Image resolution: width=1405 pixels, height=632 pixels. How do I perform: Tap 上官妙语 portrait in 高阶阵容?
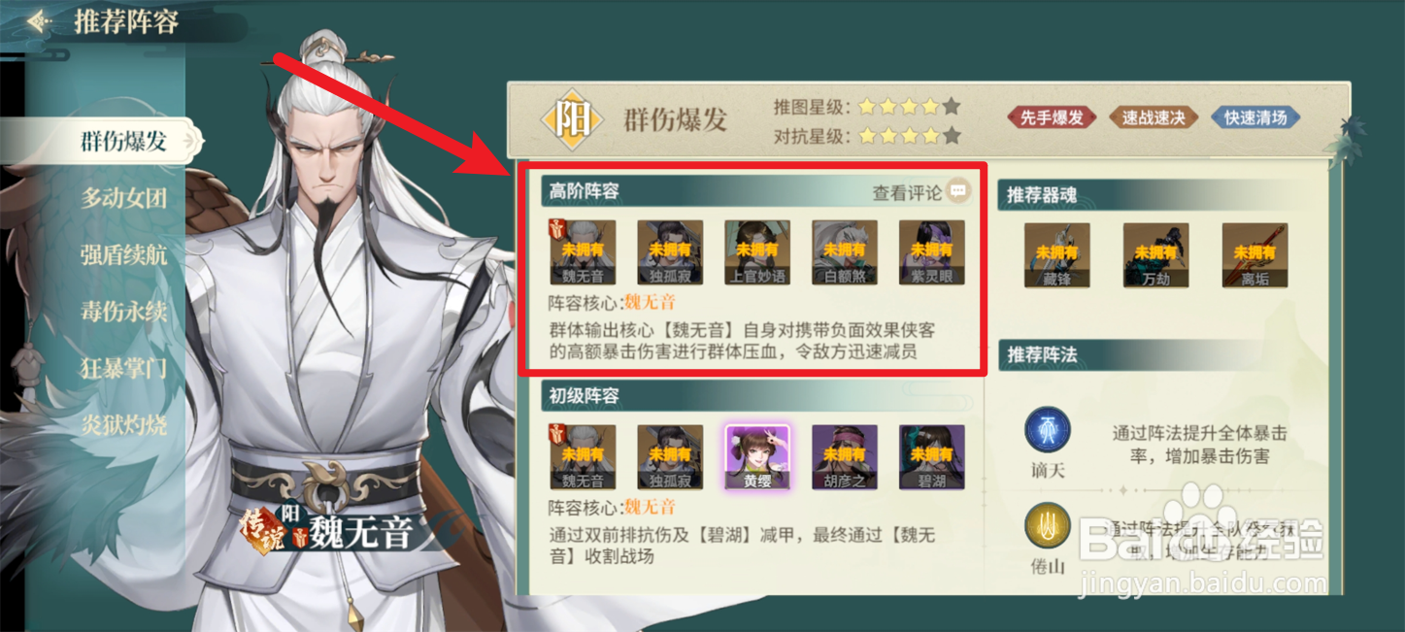pos(757,252)
